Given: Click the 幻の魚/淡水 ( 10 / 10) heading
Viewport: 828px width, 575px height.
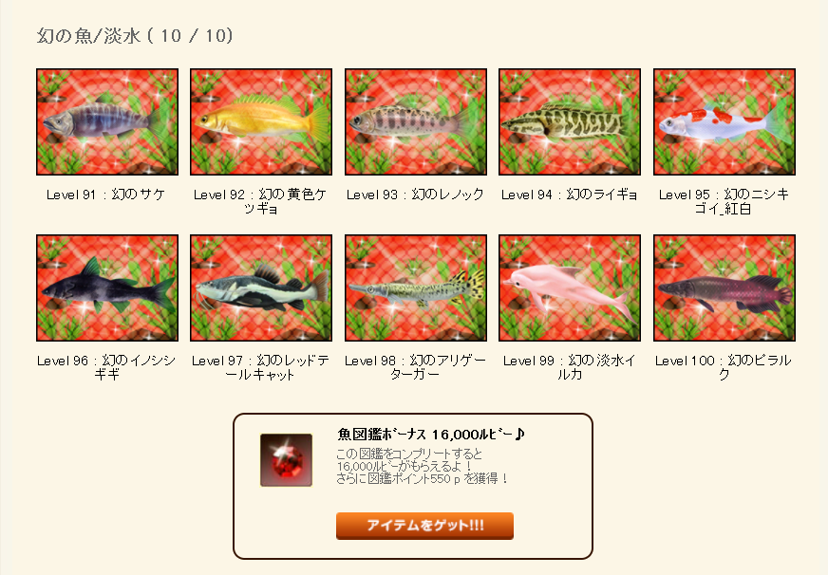Looking at the screenshot, I should coord(135,36).
